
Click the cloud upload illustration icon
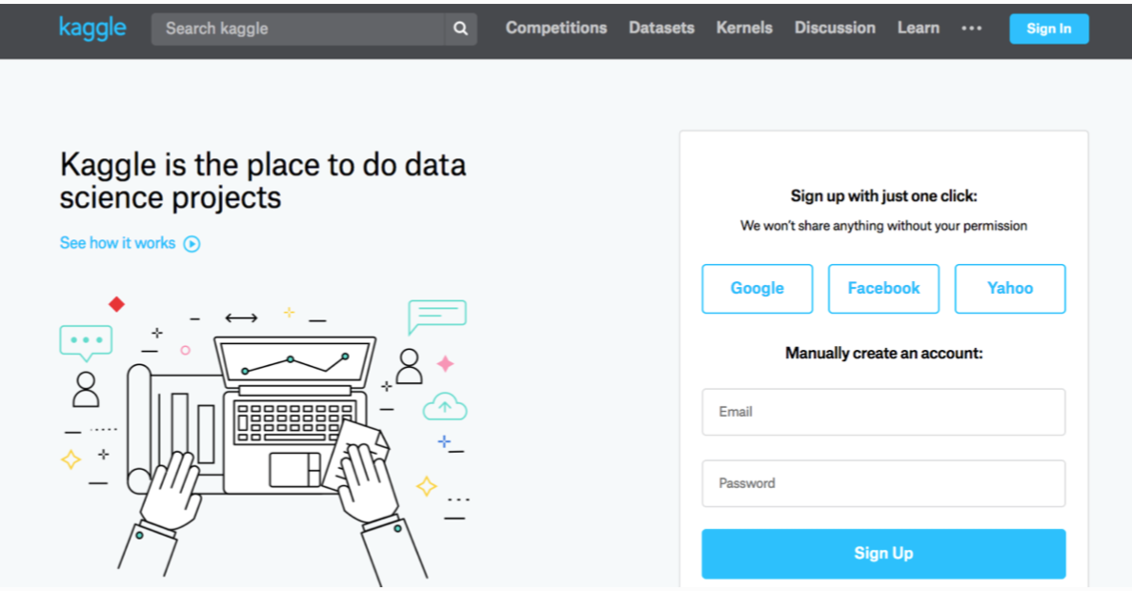pos(444,406)
